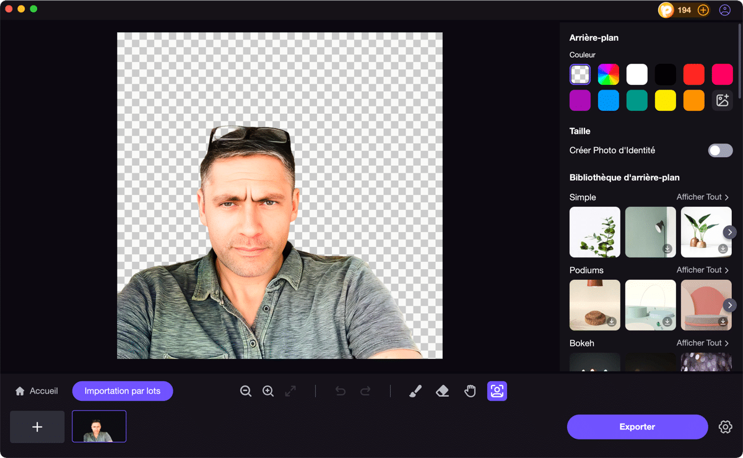Upload custom background image icon

pos(722,100)
